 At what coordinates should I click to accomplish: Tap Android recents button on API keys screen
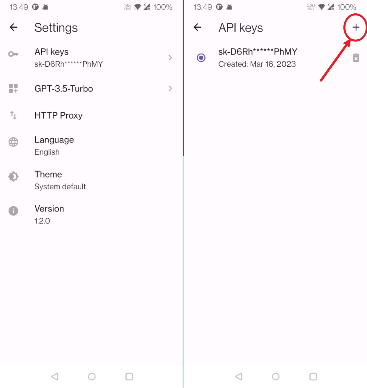click(313, 377)
